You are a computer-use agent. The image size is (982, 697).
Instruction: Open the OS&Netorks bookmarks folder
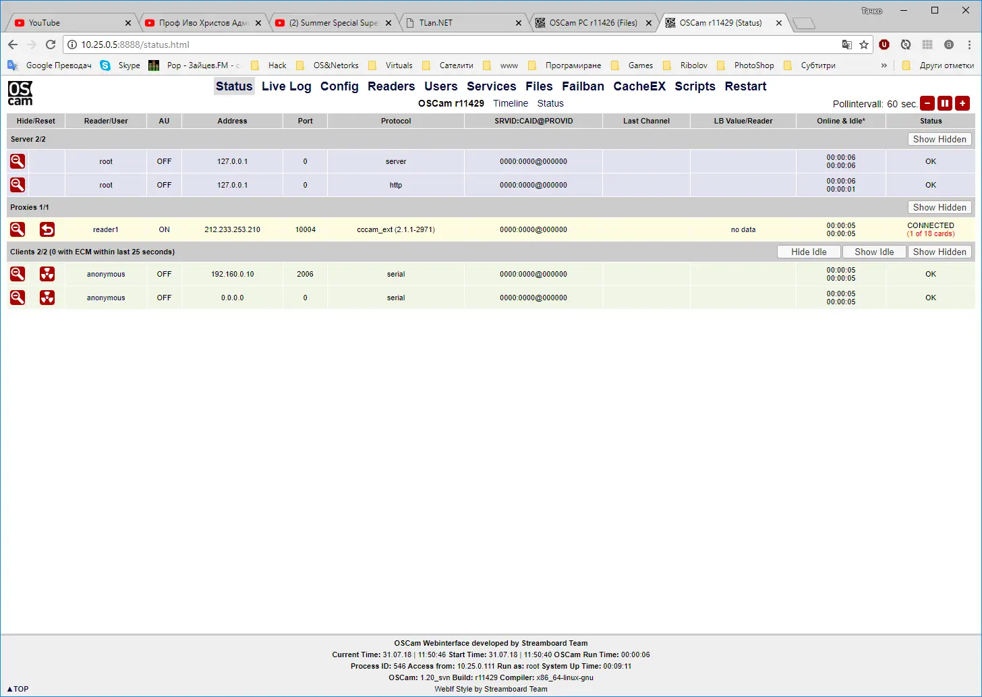click(327, 65)
